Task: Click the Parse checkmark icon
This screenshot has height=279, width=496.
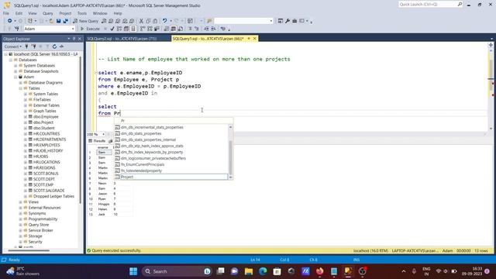Action: (x=112, y=29)
